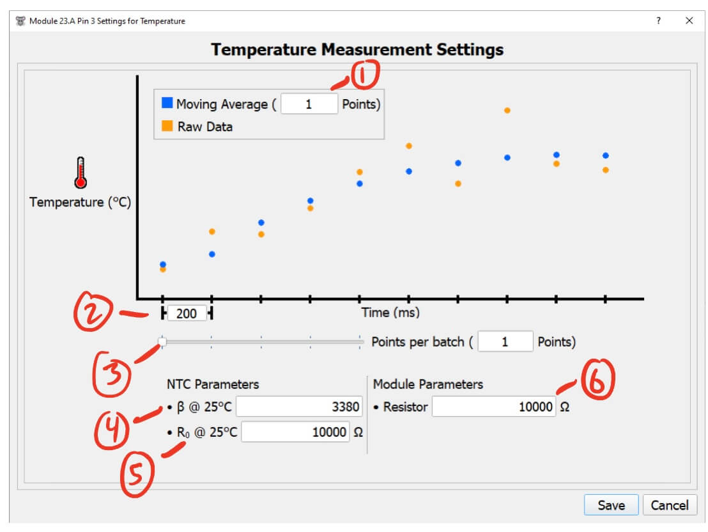Click the R₀ @ 25°C resistance field
Viewport: 708px width, 532px height.
coord(295,432)
